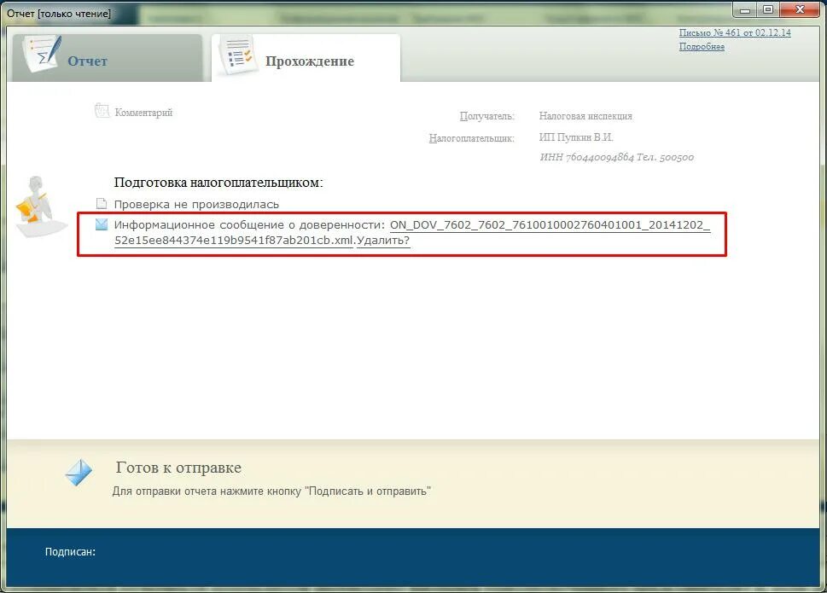Click the Прохождение checklist icon

pyautogui.click(x=236, y=55)
